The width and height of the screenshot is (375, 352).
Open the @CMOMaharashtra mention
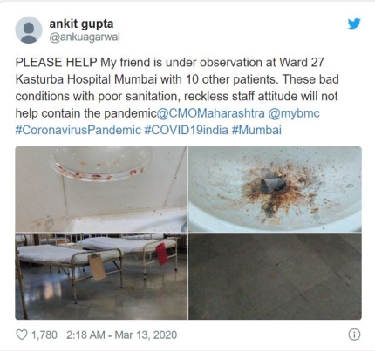pyautogui.click(x=211, y=113)
